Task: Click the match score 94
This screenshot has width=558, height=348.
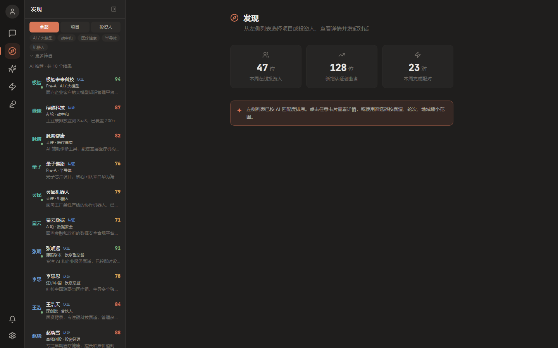Action: [x=118, y=79]
